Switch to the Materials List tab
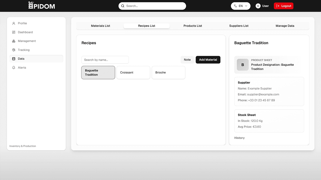The image size is (321, 180). (x=100, y=26)
